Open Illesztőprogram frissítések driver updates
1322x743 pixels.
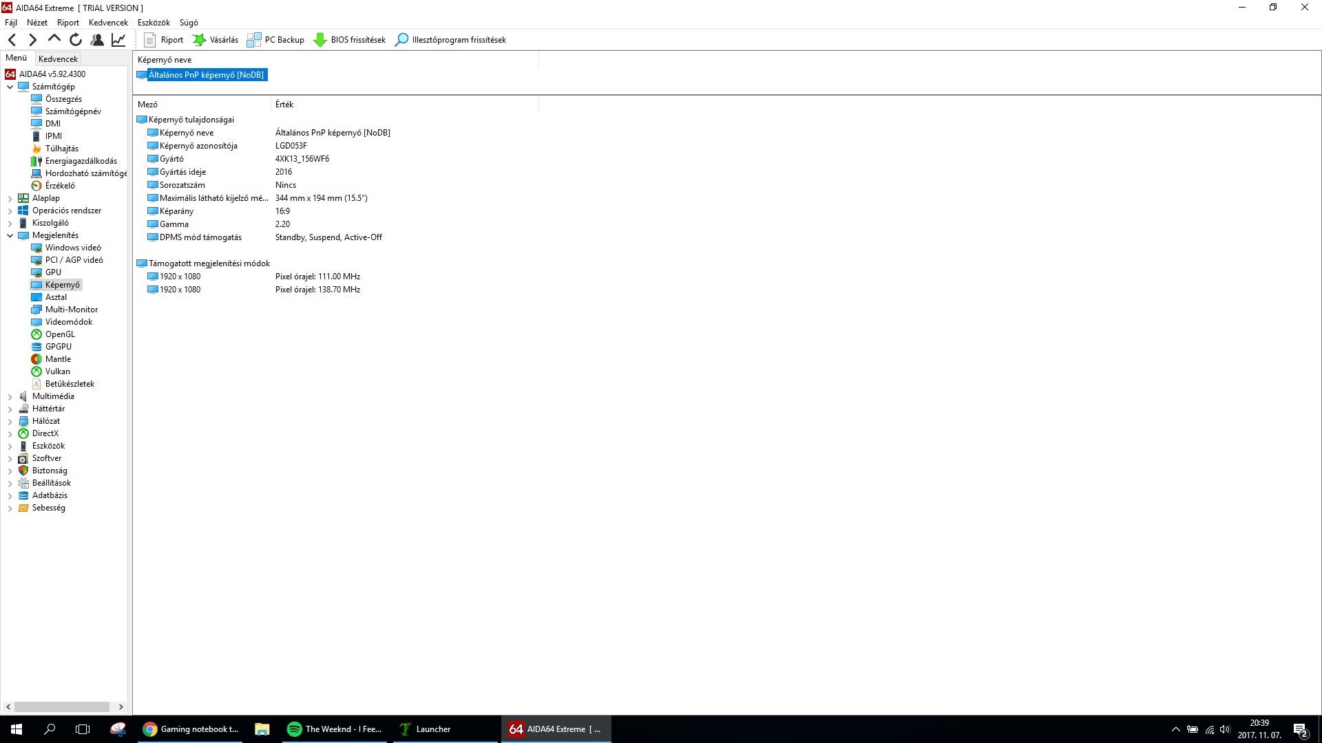[x=450, y=40]
